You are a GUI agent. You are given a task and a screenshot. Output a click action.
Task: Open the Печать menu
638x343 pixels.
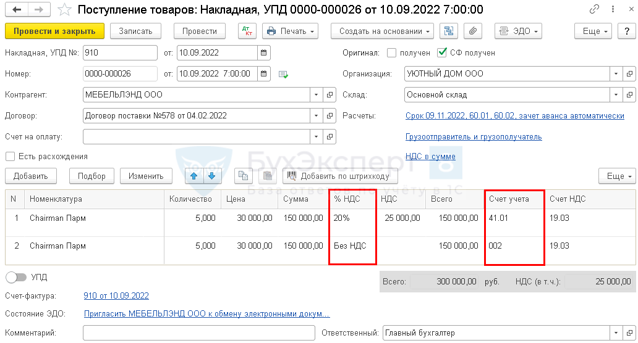coord(290,31)
